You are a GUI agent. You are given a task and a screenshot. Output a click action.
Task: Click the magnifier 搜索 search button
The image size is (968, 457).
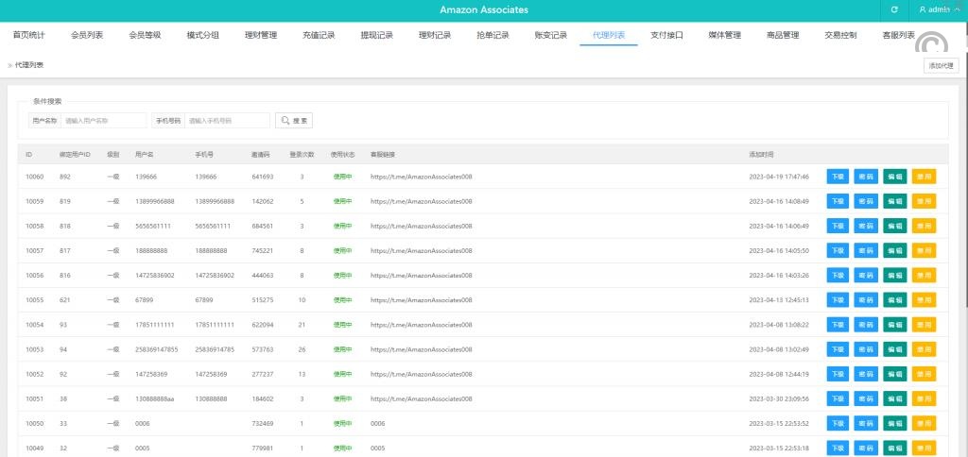[294, 121]
